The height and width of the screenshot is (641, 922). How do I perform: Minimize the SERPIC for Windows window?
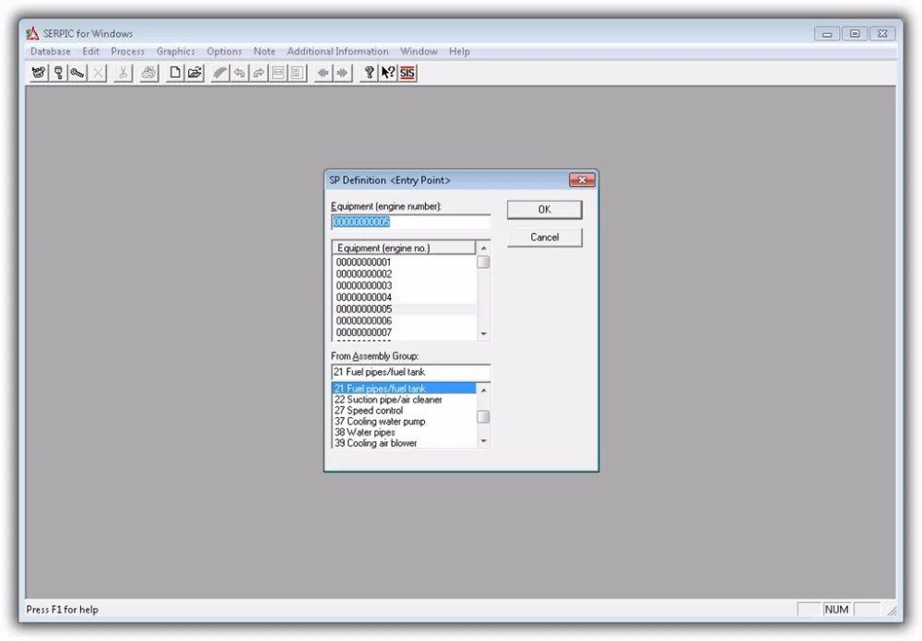tap(827, 33)
